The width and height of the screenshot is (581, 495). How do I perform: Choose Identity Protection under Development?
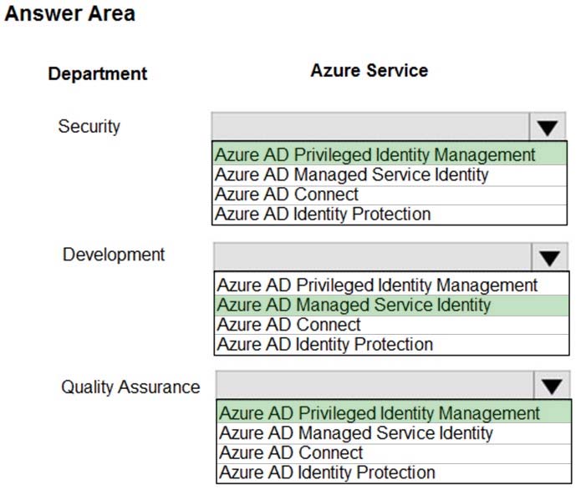click(x=392, y=345)
